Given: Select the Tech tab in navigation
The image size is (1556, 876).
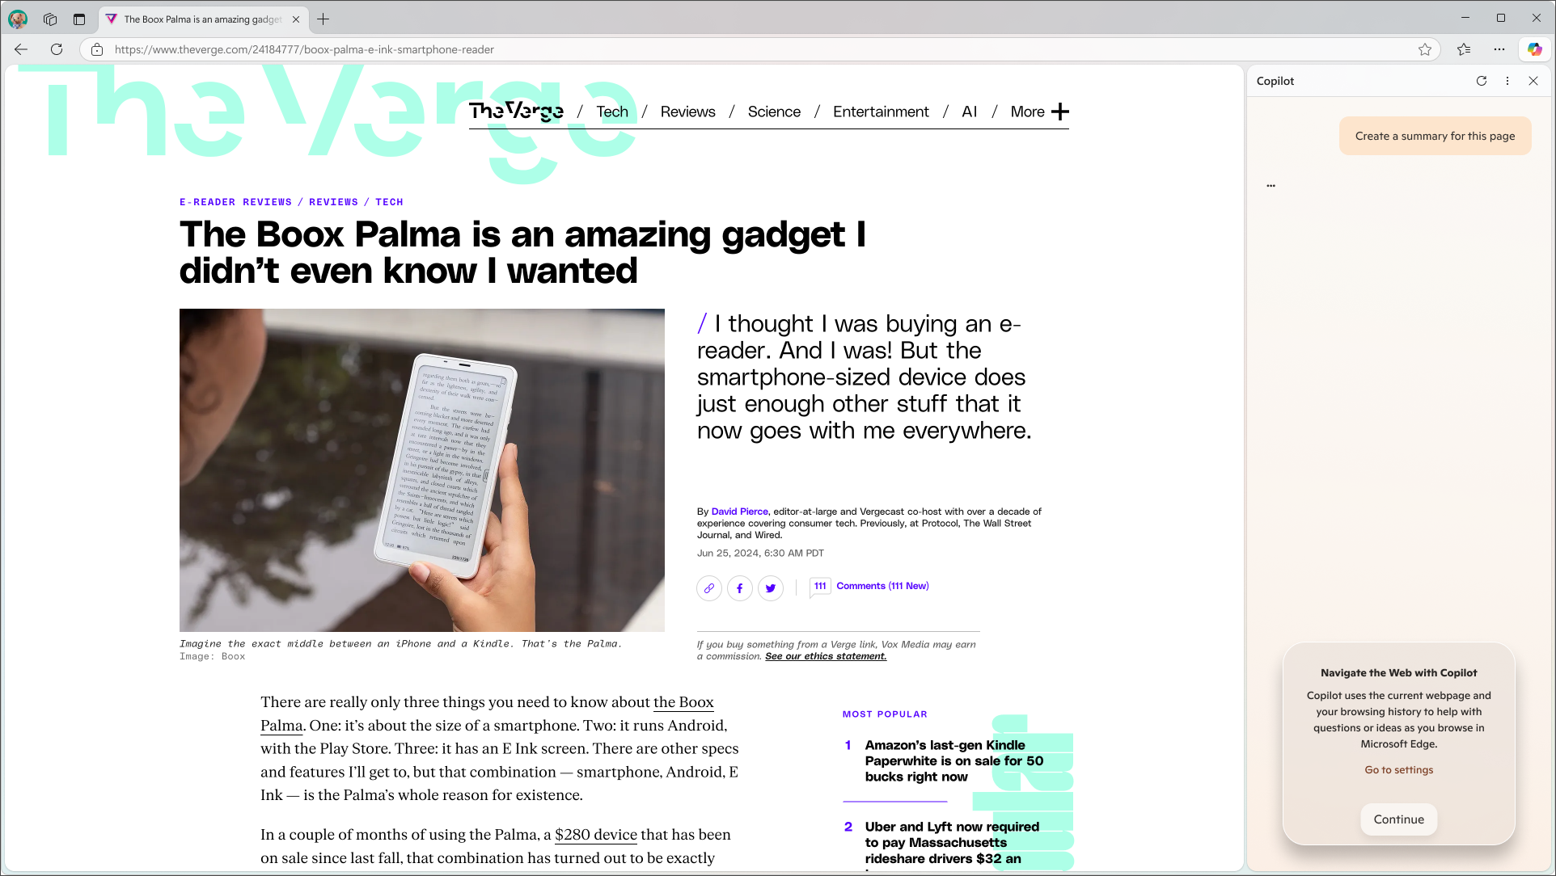Looking at the screenshot, I should click(611, 111).
